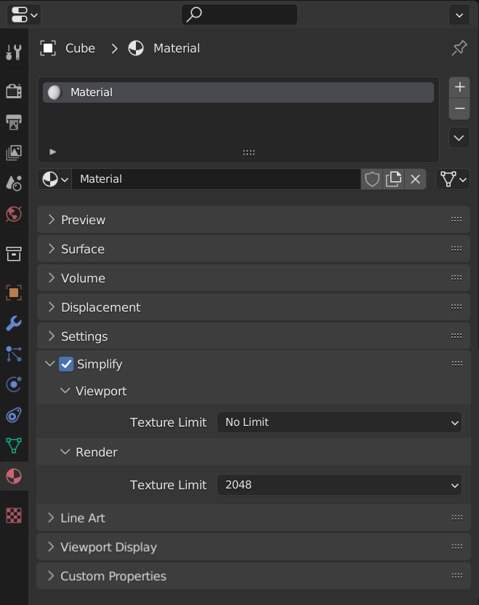479x605 pixels.
Task: Open Render Texture Limit 2048 dropdown
Action: [339, 485]
